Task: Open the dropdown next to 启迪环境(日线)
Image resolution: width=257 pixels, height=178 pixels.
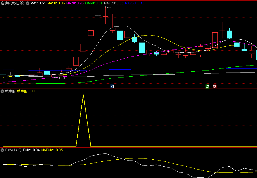Action: coord(28,3)
